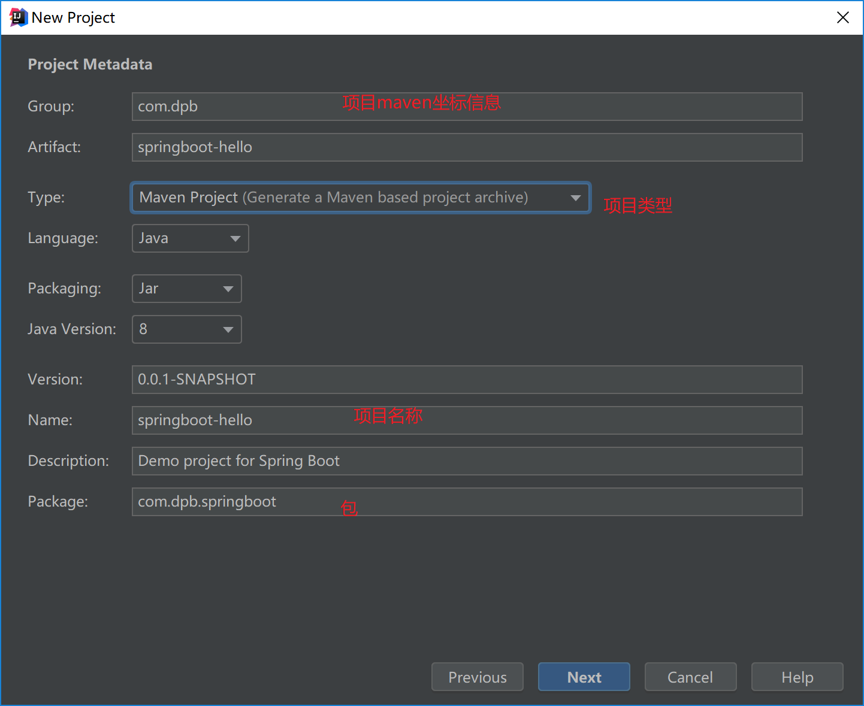
Task: Open Help for this dialog
Action: pyautogui.click(x=797, y=677)
